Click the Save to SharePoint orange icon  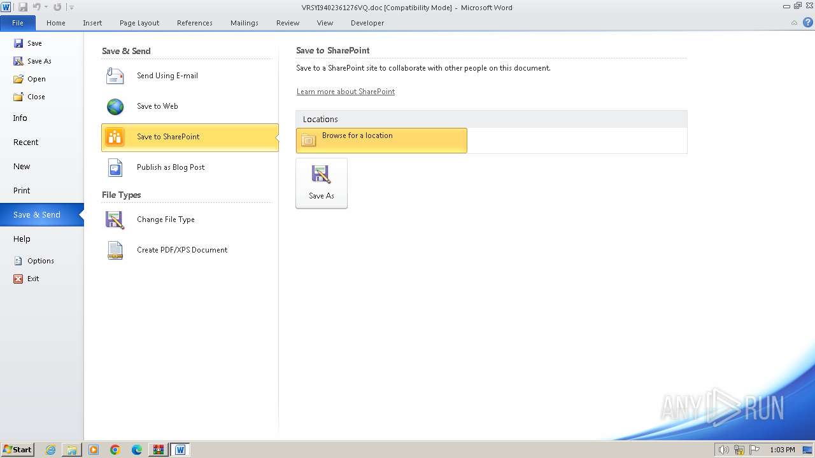[x=115, y=137]
